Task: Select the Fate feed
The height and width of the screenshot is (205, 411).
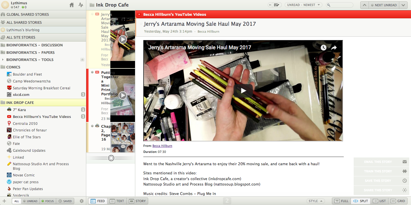Action: pos(16,144)
